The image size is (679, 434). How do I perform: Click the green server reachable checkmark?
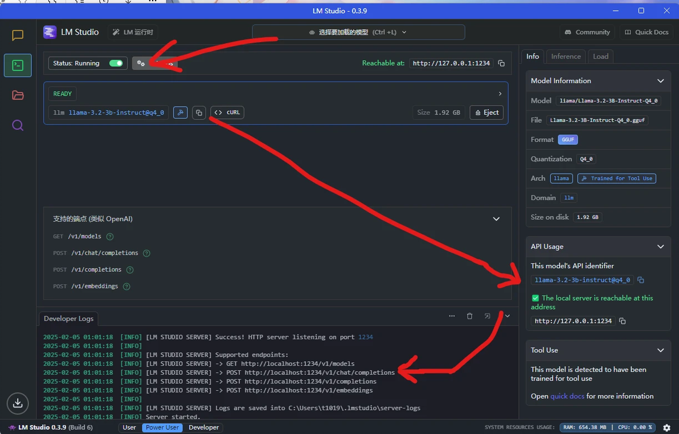point(535,298)
